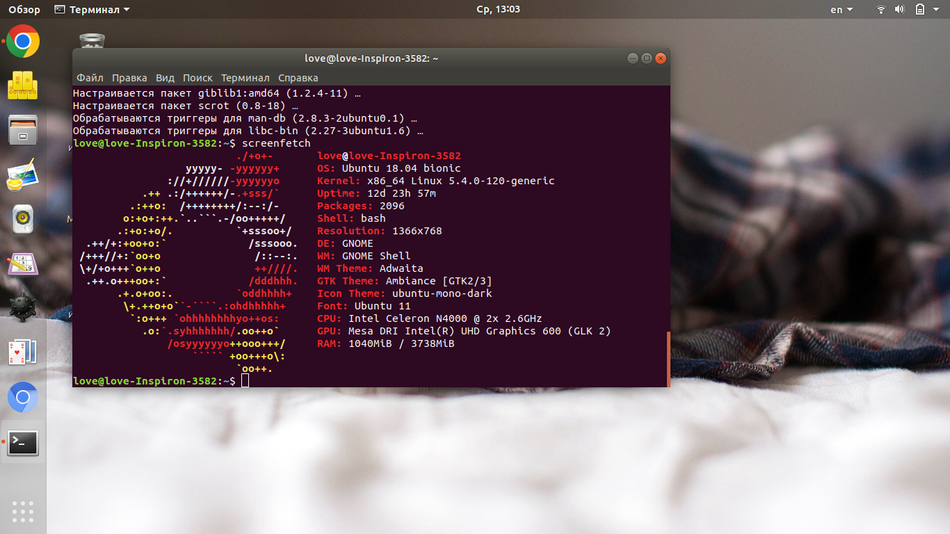Image resolution: width=950 pixels, height=534 pixels.
Task: Expand the Терминал app menu in top bar
Action: [92, 10]
